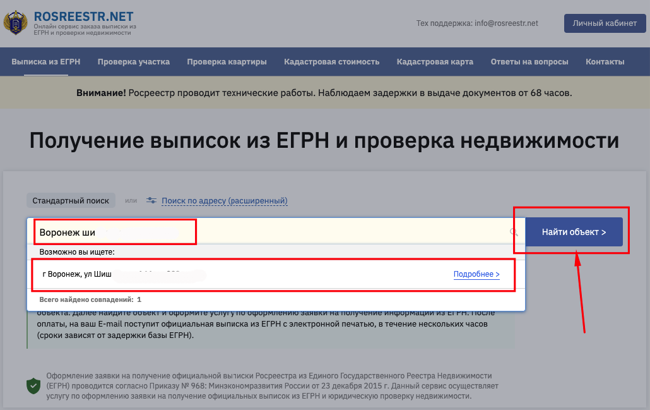This screenshot has width=650, height=410.
Task: Click the Подробнее link in suggestion
Action: click(476, 274)
